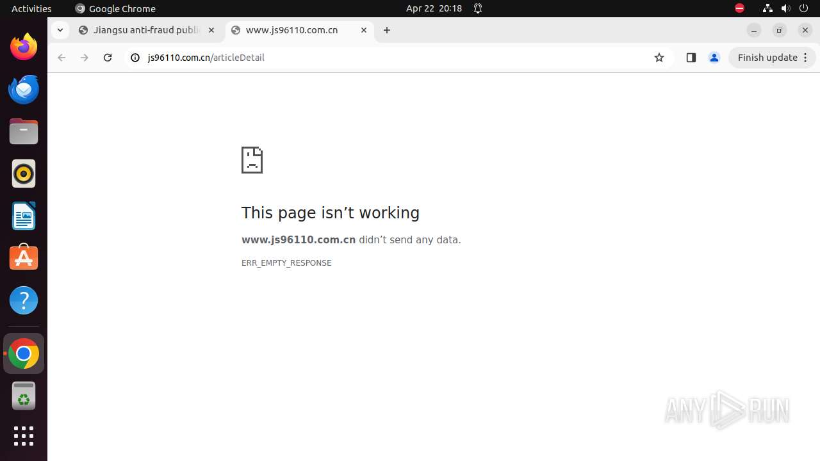Close the Chrome window
This screenshot has width=820, height=461.
point(805,30)
